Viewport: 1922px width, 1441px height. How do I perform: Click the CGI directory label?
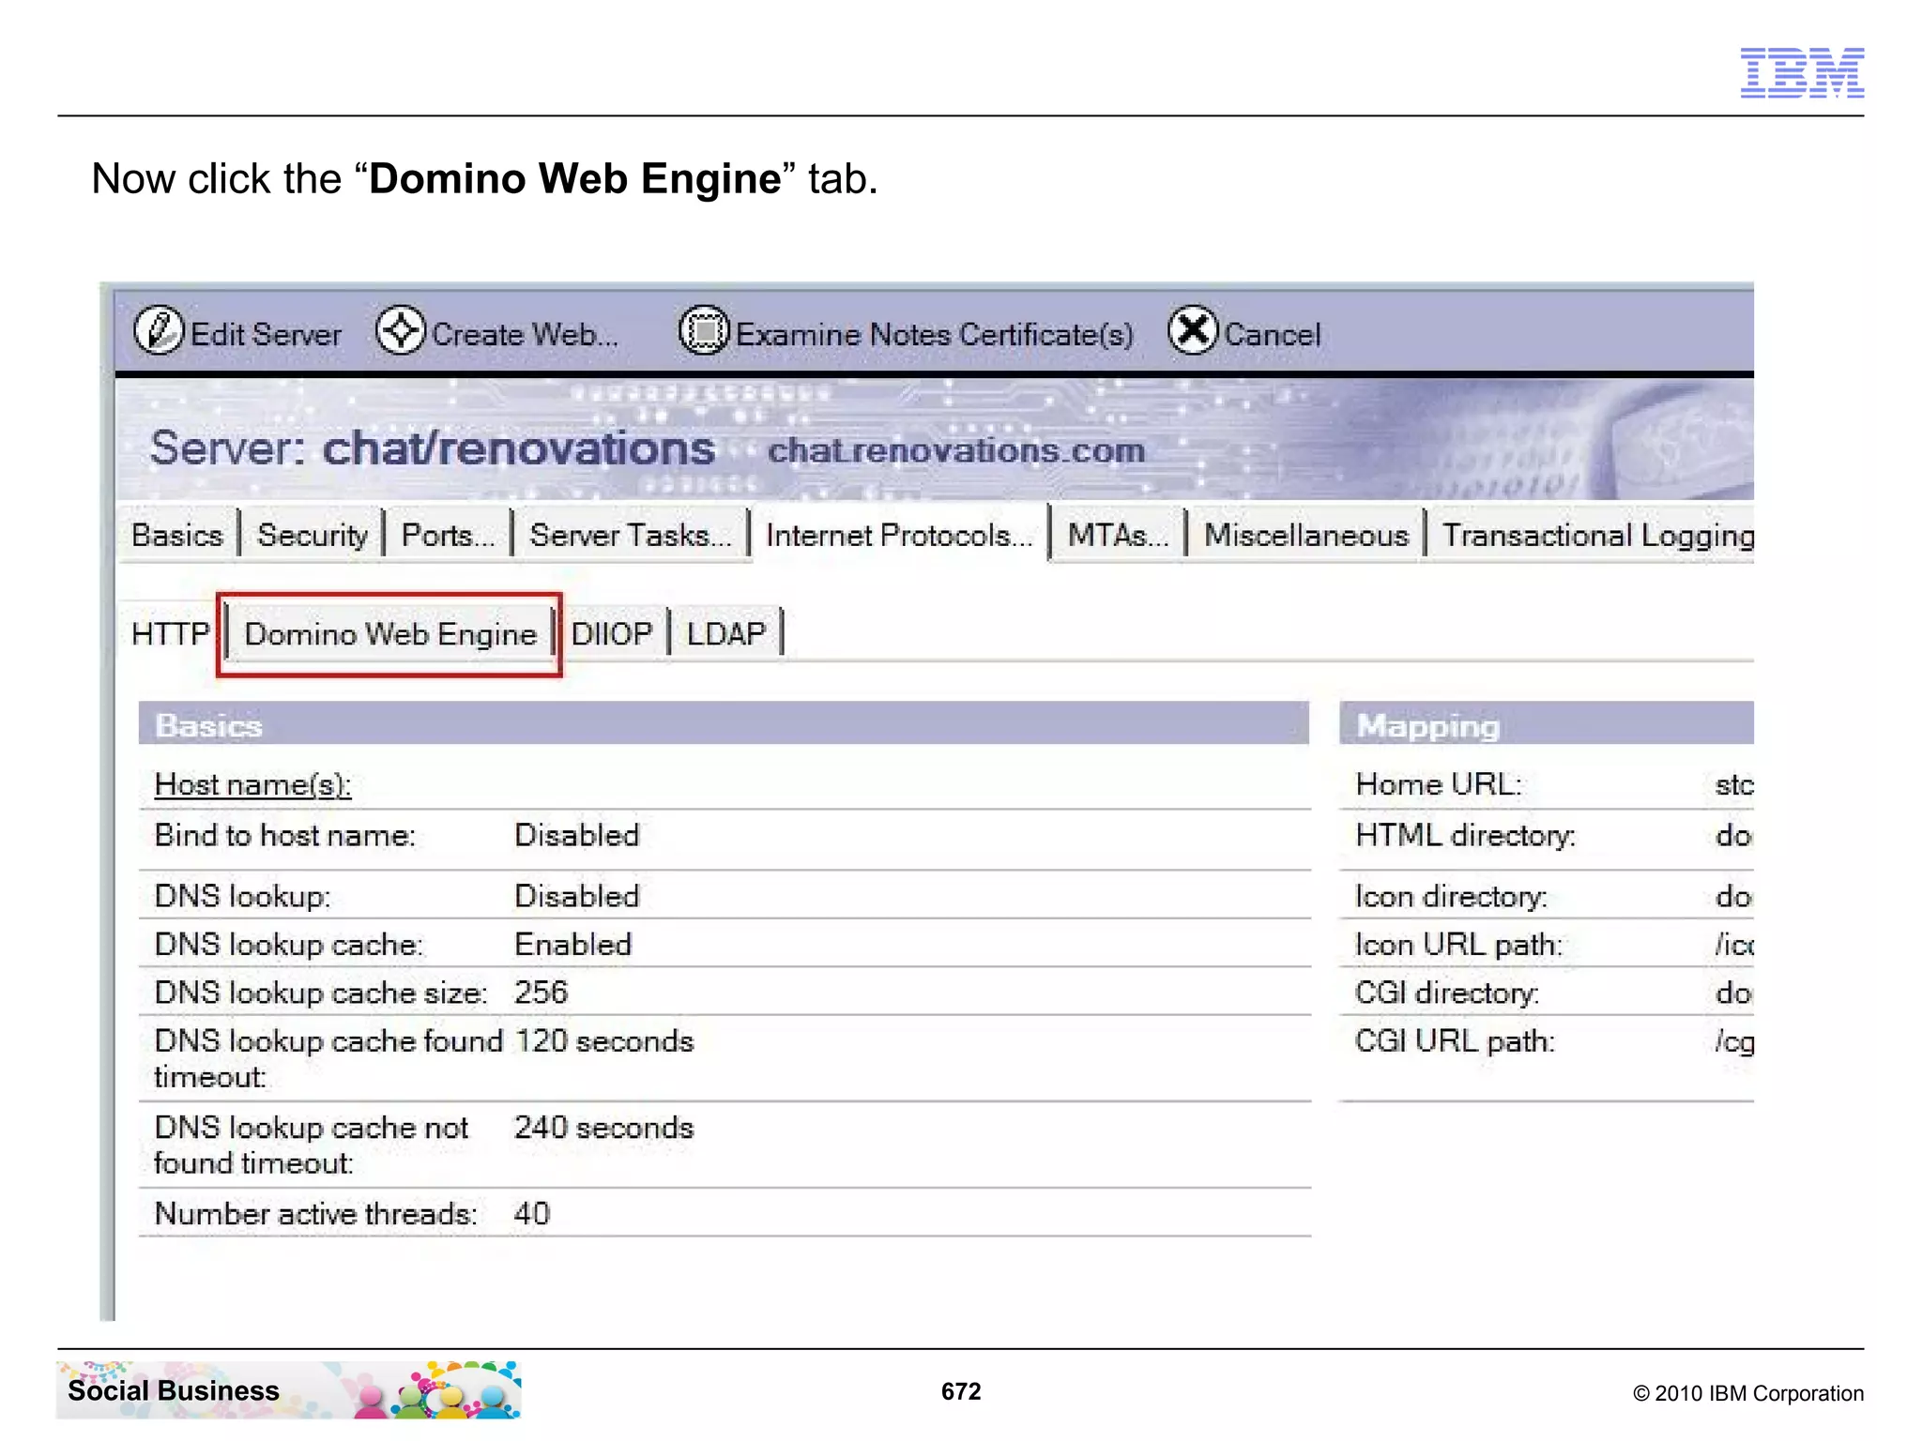click(x=1447, y=993)
